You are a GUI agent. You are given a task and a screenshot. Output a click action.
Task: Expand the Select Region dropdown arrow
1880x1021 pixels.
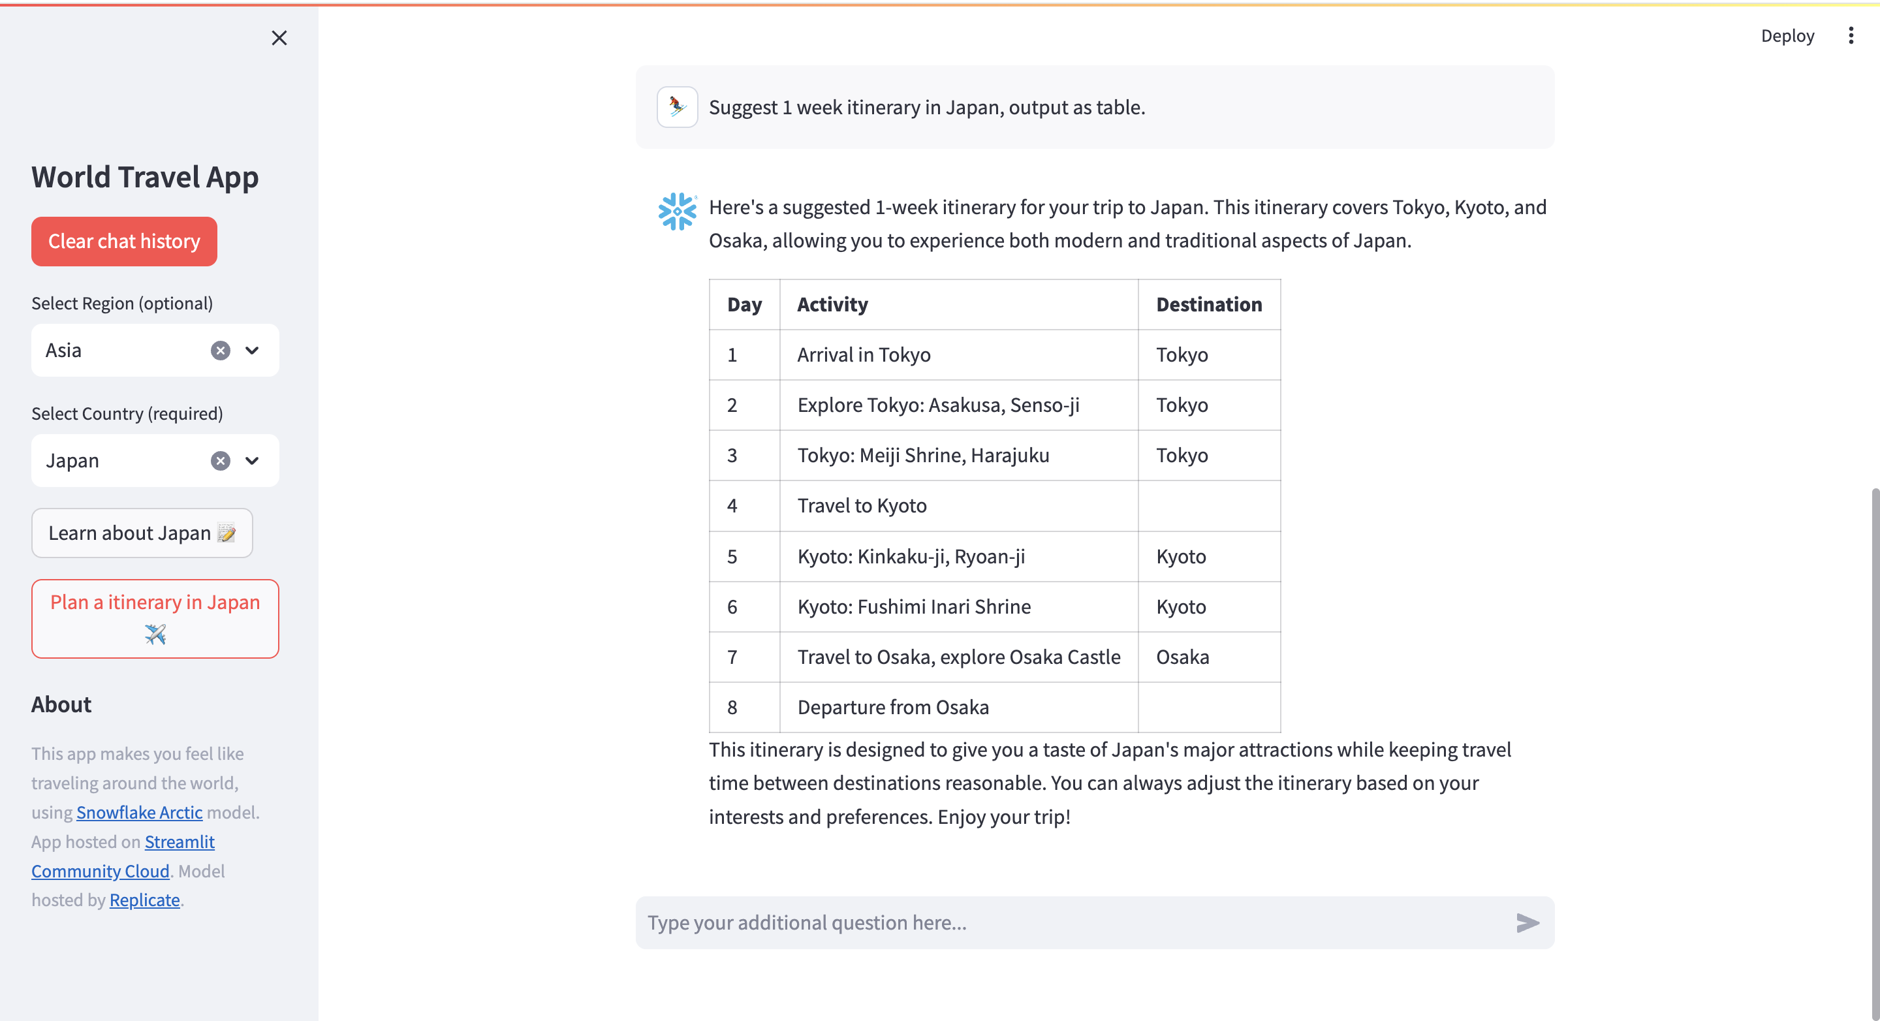click(252, 351)
